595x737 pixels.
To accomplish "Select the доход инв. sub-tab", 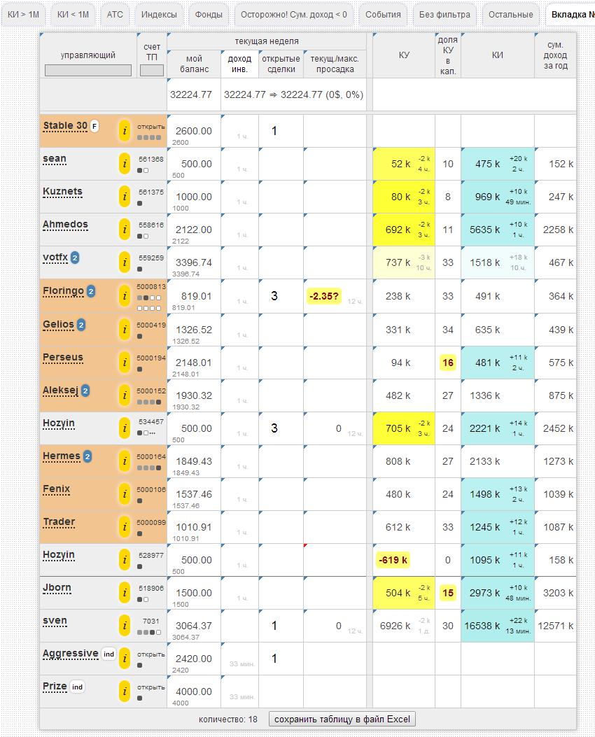I will coord(239,64).
